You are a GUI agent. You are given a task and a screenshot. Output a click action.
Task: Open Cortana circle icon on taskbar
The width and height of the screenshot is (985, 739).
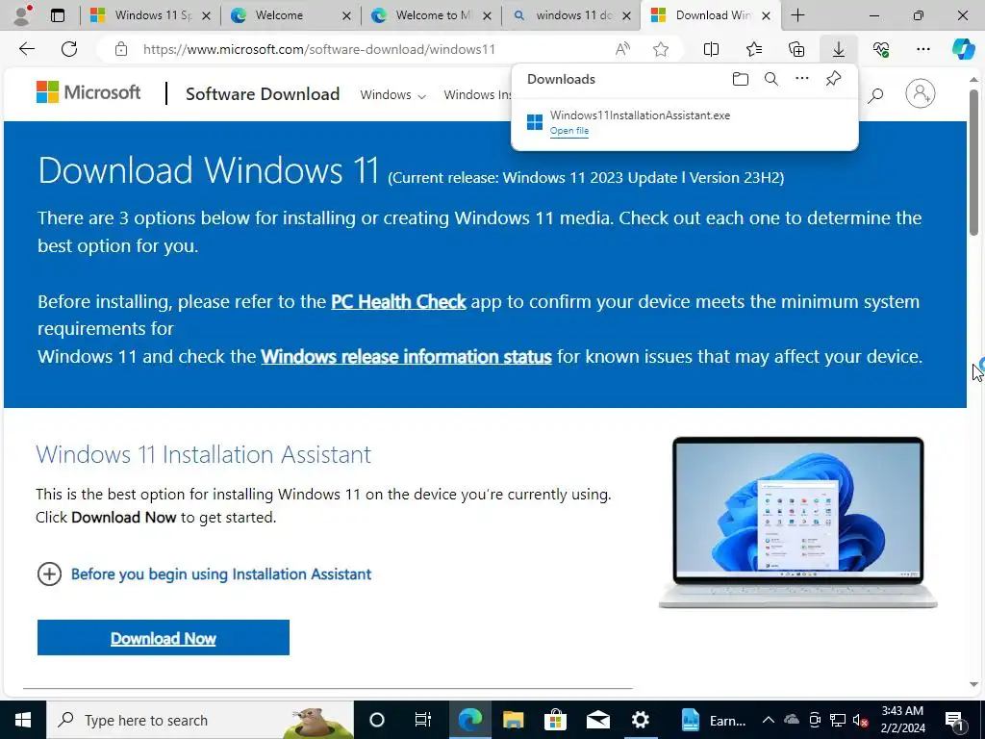tap(376, 720)
